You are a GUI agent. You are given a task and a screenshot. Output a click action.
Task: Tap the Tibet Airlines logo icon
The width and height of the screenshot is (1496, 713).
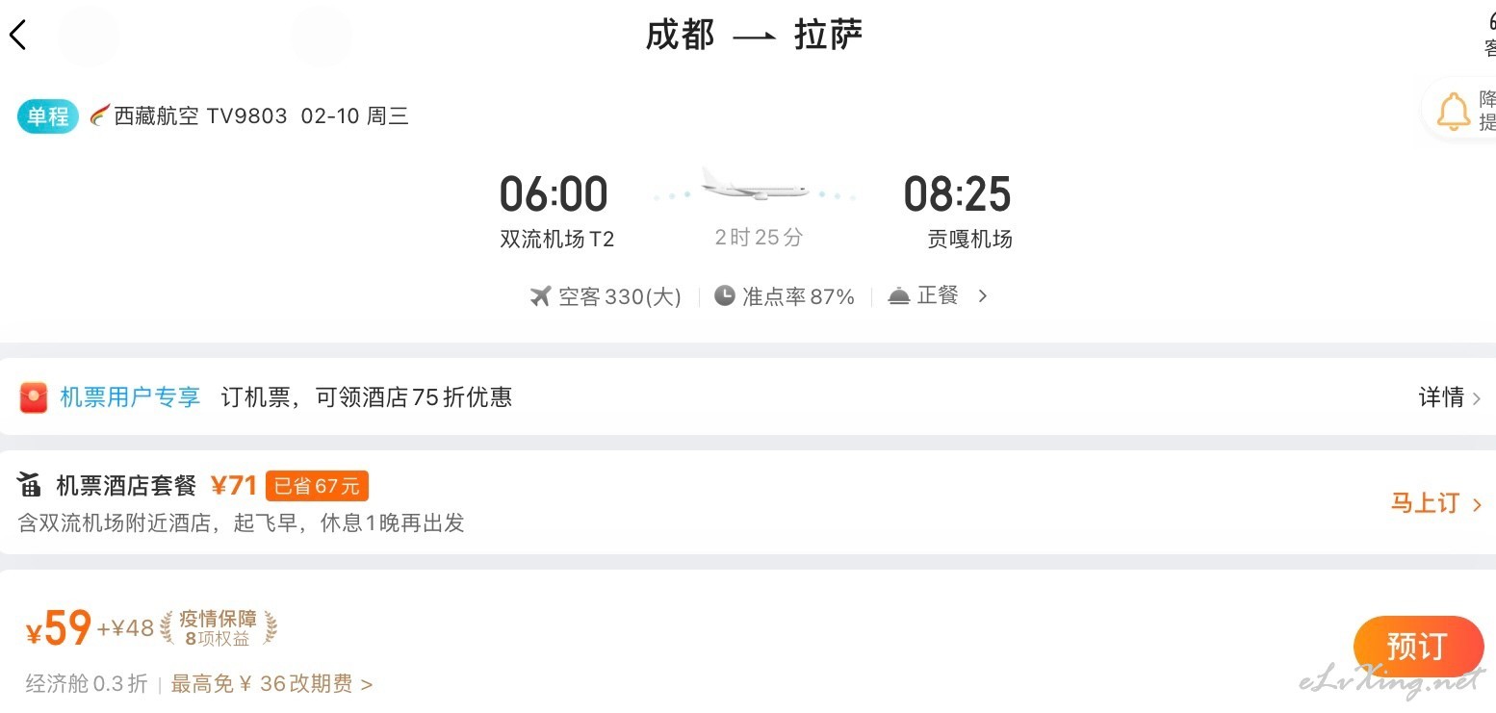100,116
